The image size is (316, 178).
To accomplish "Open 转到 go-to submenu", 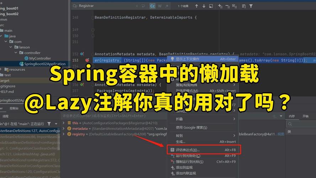I will pyautogui.click(x=203, y=136).
